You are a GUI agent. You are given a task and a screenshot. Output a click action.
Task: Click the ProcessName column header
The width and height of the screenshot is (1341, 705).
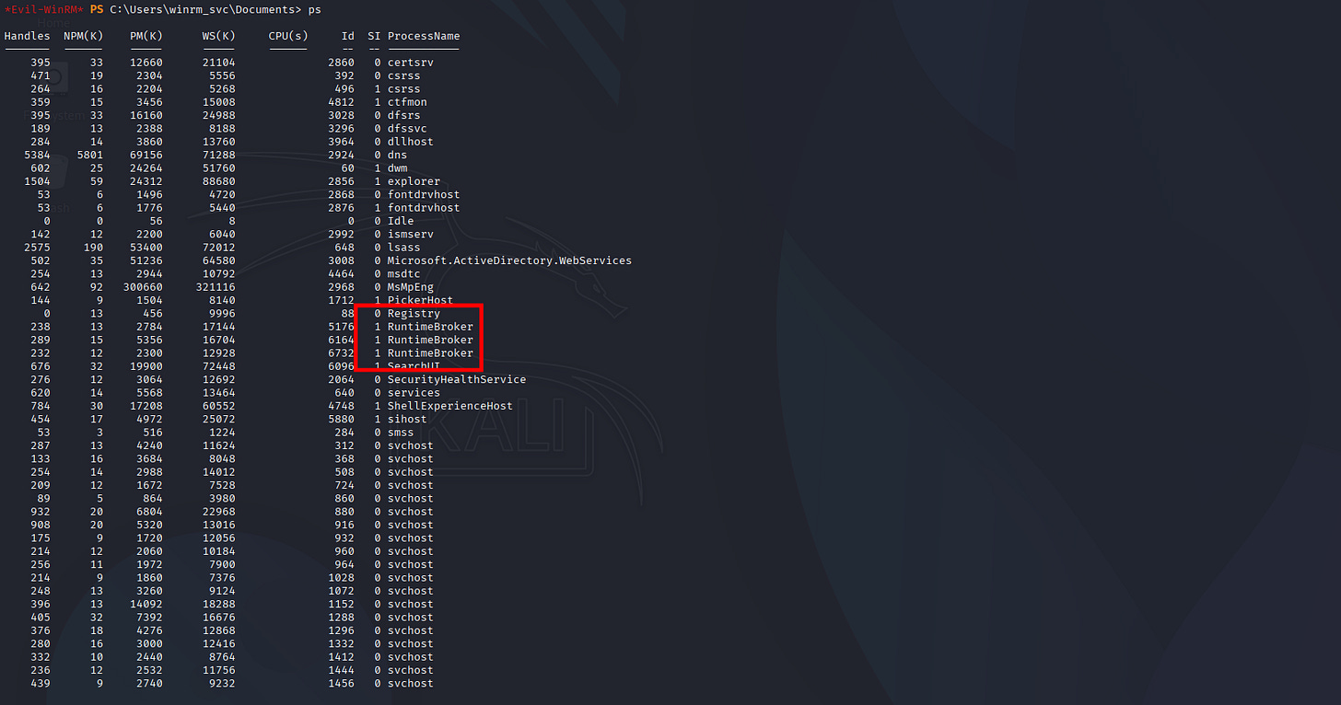pos(423,36)
